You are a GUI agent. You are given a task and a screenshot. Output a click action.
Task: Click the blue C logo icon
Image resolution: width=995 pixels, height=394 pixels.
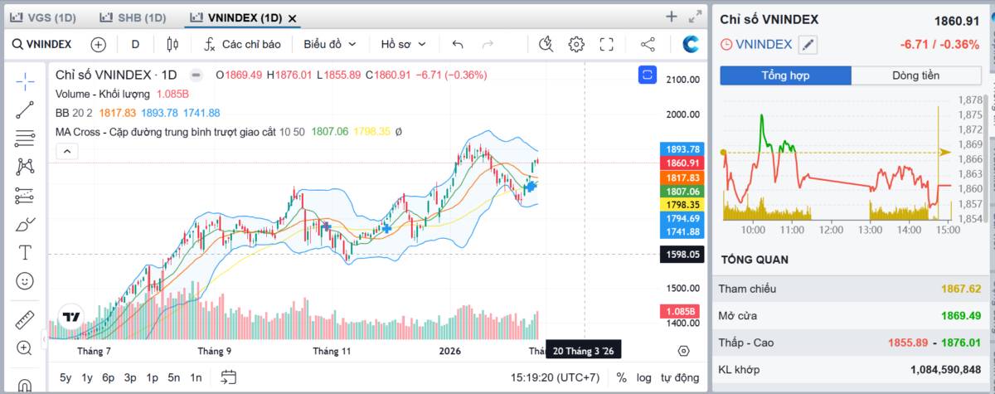[x=691, y=45]
